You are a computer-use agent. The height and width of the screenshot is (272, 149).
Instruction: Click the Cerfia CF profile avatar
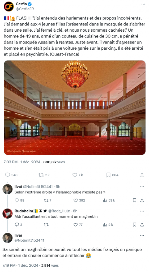tap(9, 6)
